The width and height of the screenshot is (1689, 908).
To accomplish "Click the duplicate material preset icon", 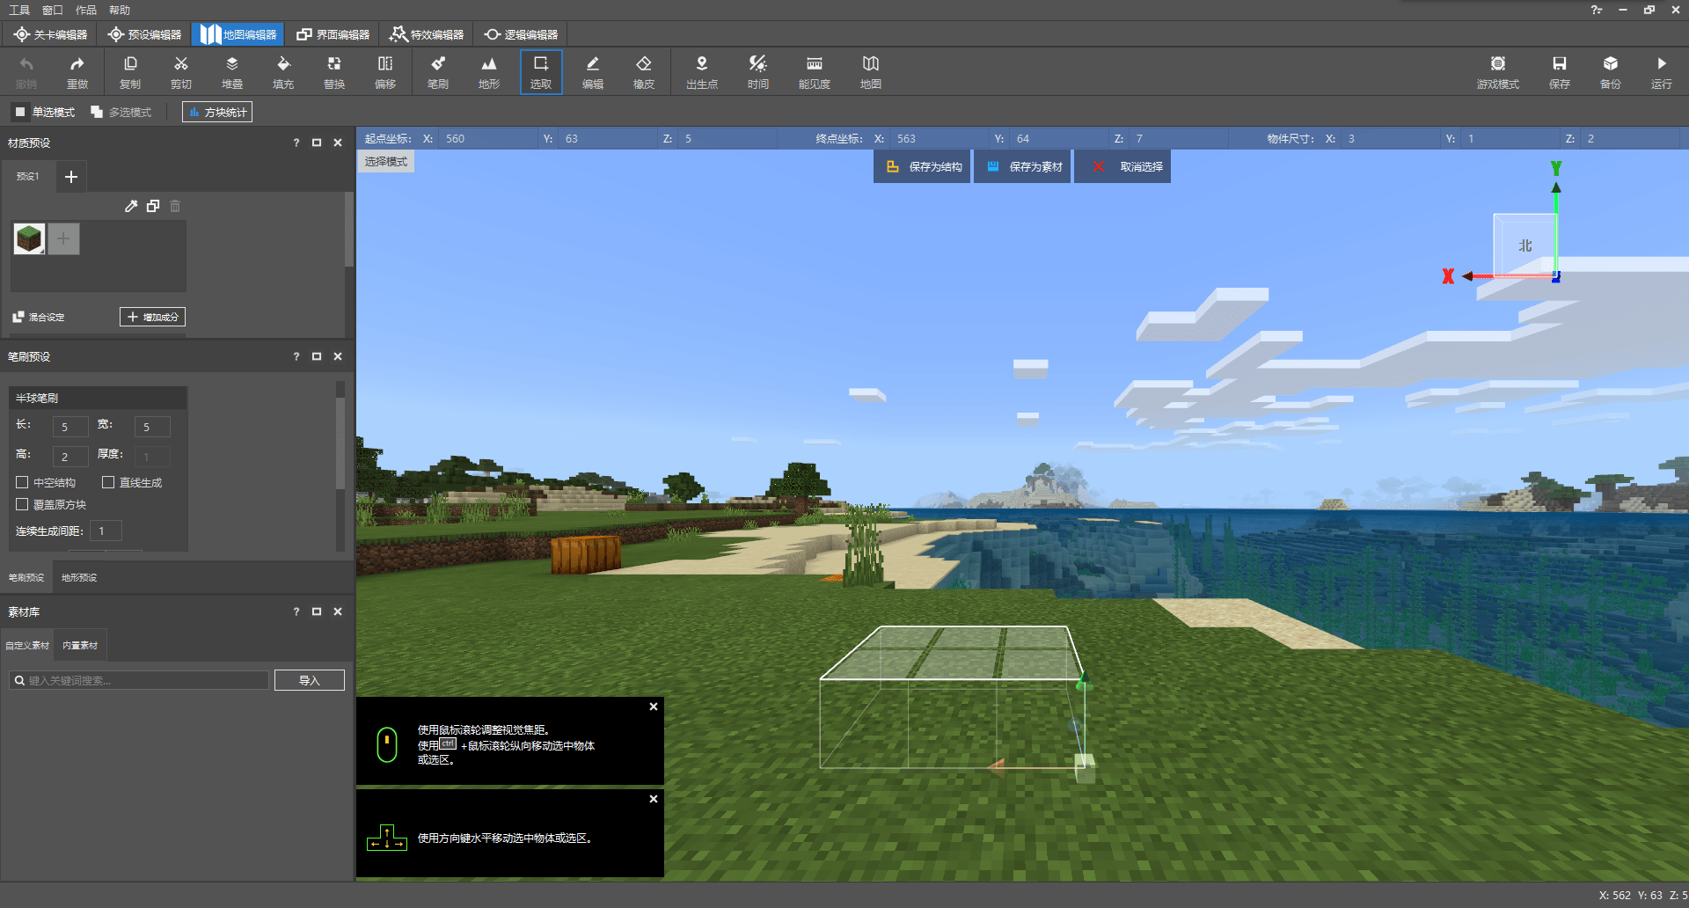I will click(153, 206).
